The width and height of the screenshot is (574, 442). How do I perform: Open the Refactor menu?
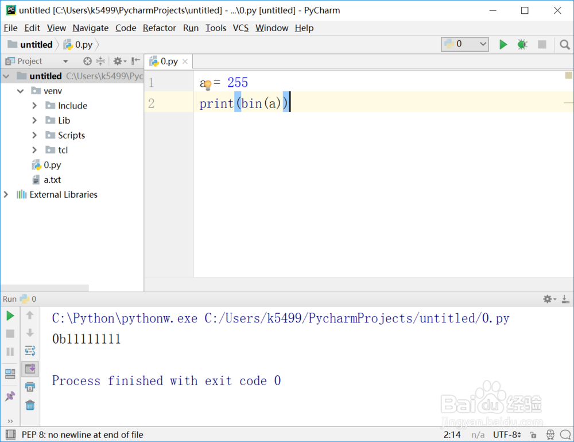[x=159, y=28]
